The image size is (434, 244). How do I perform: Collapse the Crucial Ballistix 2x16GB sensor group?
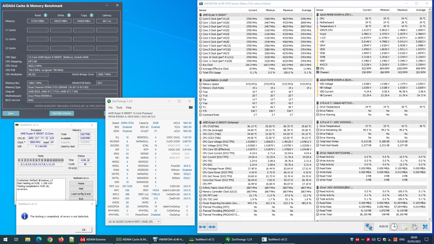coord(200,80)
